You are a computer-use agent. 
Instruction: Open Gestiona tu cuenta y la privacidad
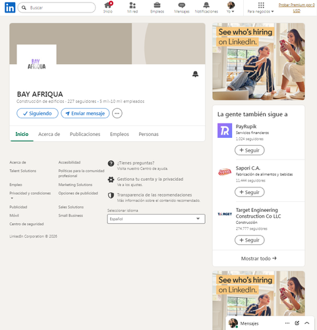[150, 179]
